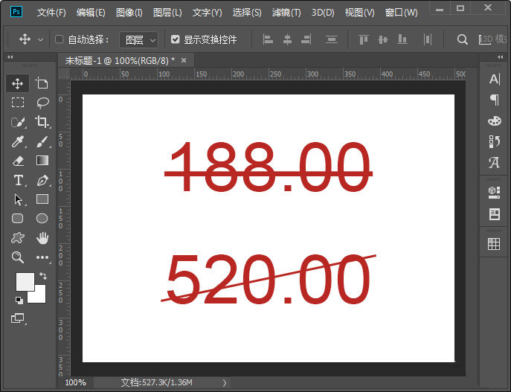Select the Brush tool
This screenshot has height=392, width=511.
tap(42, 141)
